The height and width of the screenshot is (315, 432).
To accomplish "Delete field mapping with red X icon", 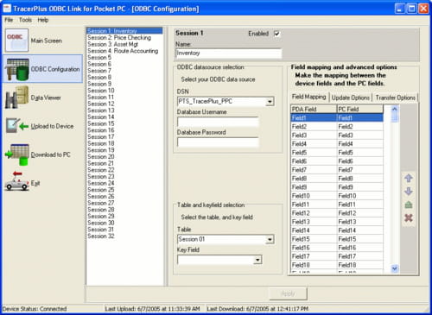I will coord(409,217).
